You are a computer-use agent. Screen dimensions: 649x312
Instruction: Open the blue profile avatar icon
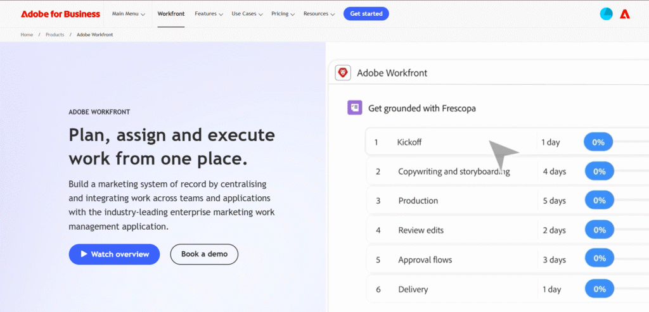tap(607, 14)
